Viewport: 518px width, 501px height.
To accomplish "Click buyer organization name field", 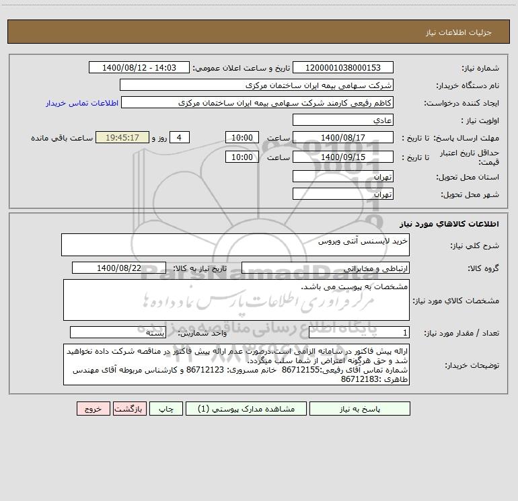I will click(256, 85).
